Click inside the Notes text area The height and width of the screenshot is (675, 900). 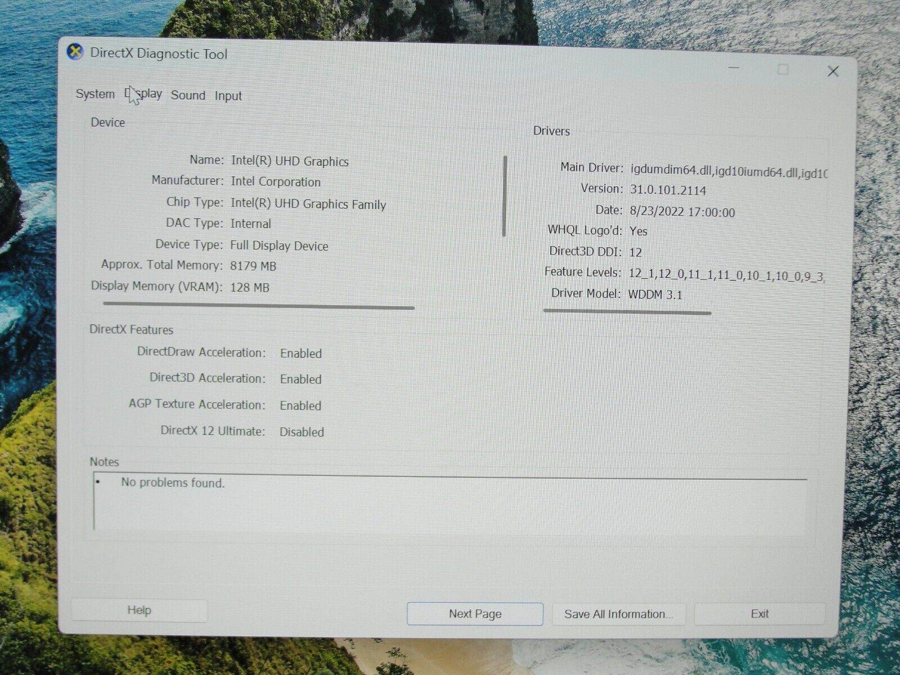450,506
